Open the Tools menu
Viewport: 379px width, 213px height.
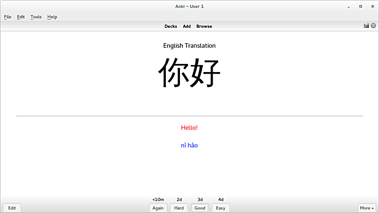[x=36, y=17]
